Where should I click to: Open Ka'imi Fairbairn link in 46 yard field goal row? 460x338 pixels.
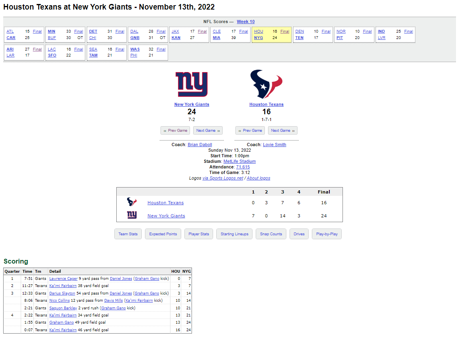(x=63, y=330)
